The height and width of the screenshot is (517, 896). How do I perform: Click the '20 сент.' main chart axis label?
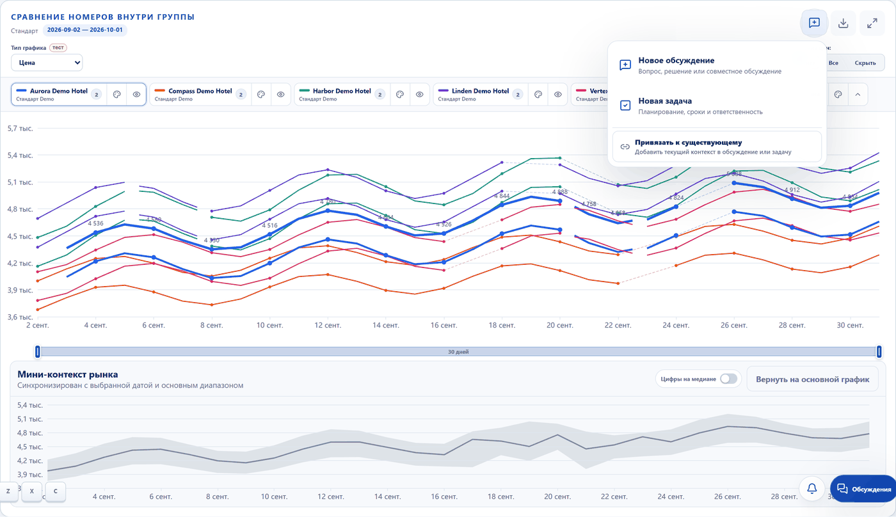pos(559,326)
